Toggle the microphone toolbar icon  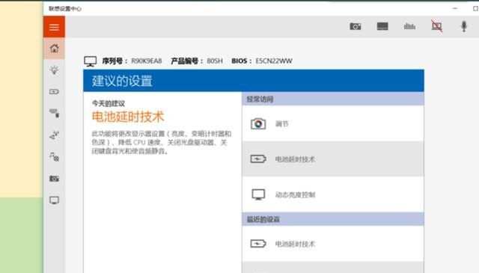pyautogui.click(x=464, y=26)
